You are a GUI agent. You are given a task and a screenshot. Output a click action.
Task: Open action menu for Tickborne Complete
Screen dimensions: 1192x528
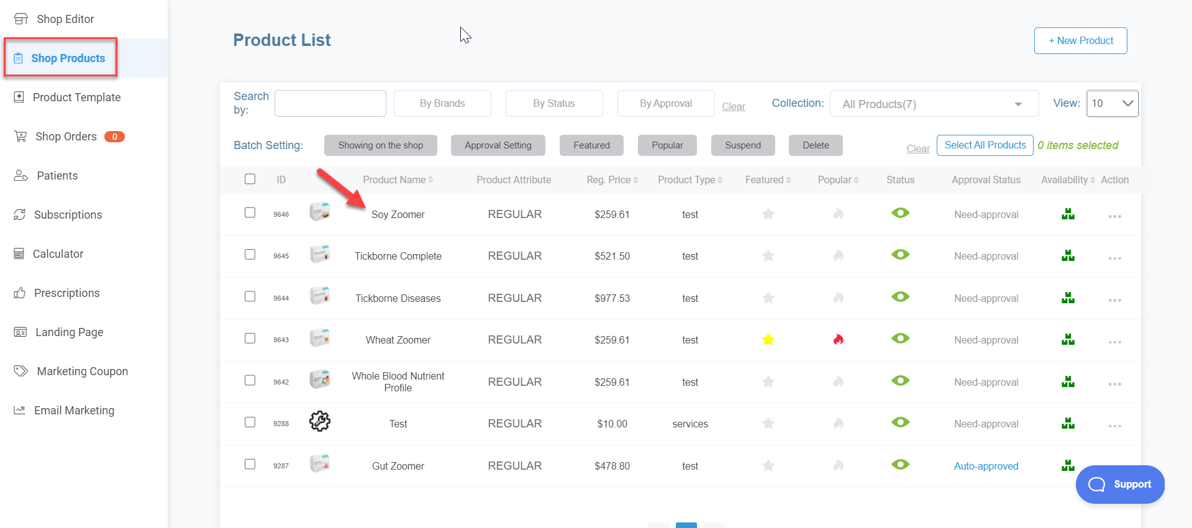(1114, 258)
